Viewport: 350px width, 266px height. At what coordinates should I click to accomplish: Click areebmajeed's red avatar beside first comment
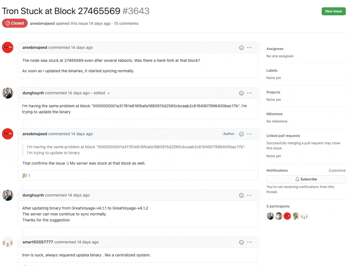[x=8, y=47]
